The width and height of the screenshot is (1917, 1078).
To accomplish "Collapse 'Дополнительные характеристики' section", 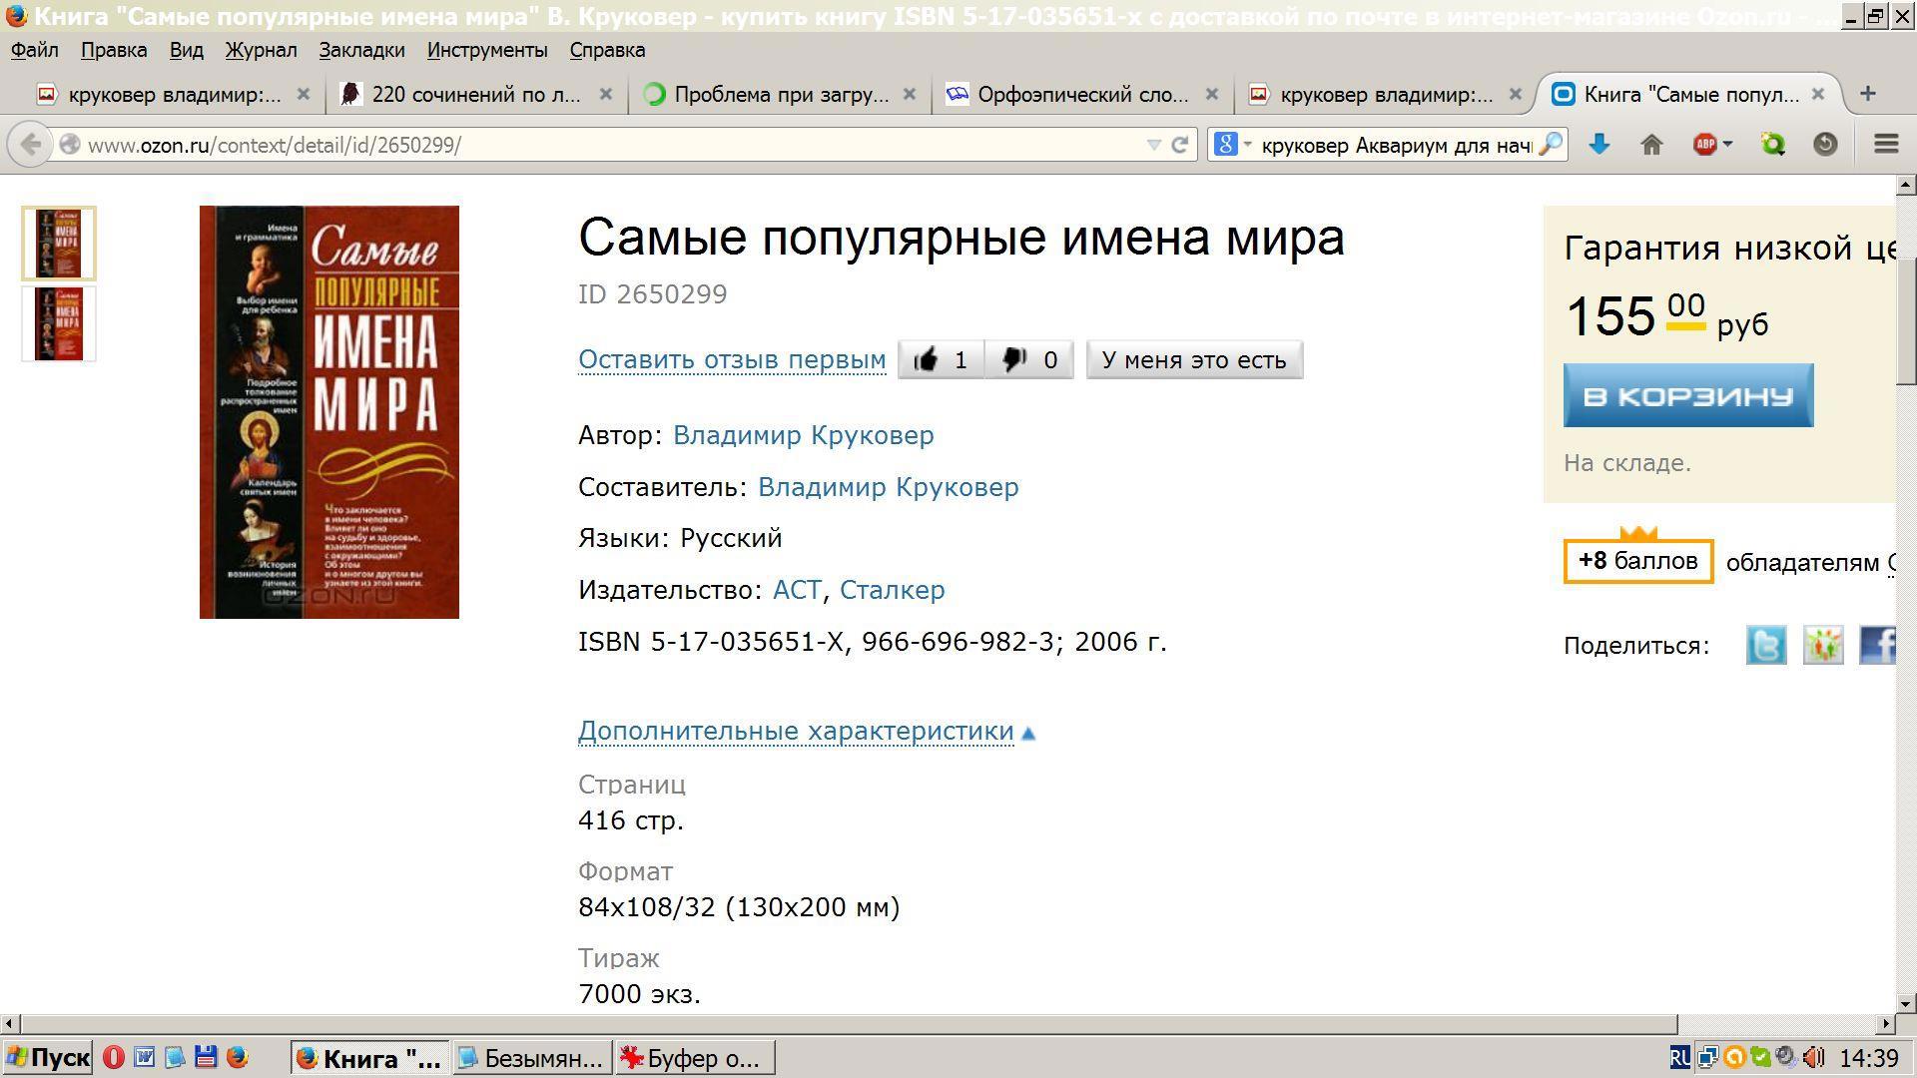I will [796, 731].
